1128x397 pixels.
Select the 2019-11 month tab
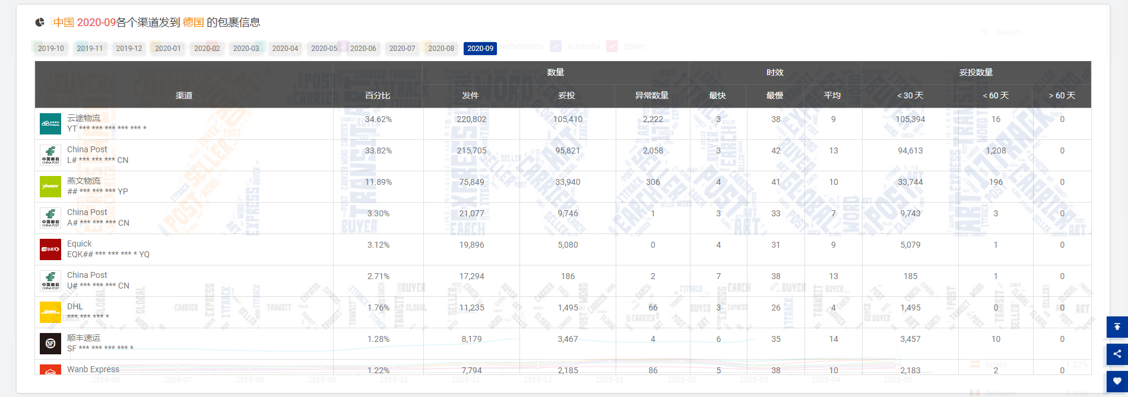[90, 49]
